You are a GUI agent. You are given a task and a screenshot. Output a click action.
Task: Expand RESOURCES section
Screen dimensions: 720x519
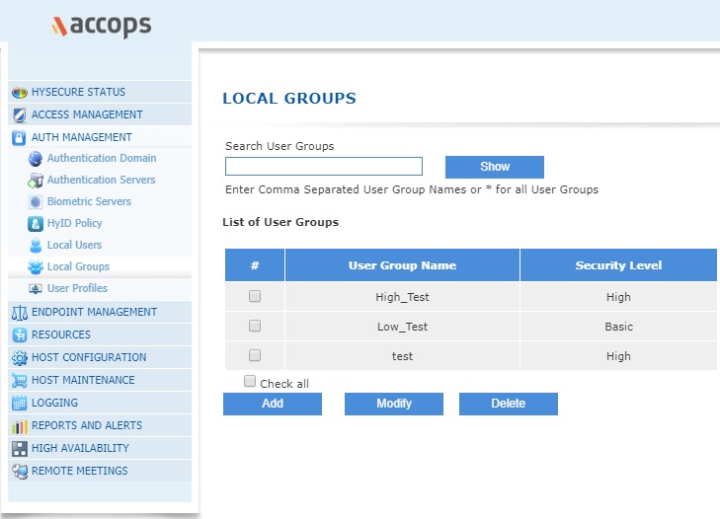[100, 334]
